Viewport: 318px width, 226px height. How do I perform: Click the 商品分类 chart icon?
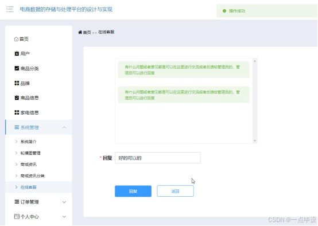tap(17, 68)
